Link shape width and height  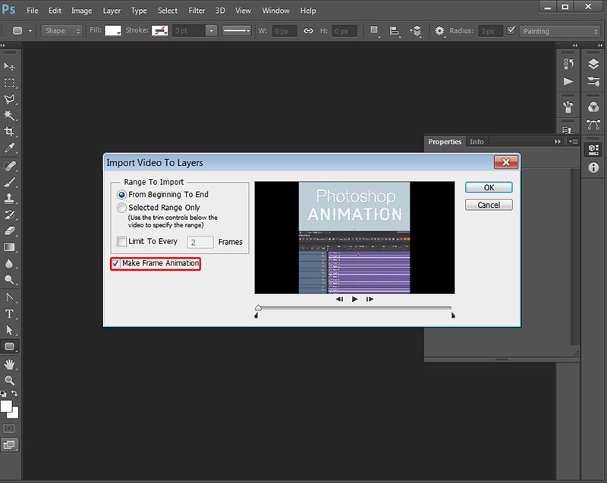[x=308, y=30]
